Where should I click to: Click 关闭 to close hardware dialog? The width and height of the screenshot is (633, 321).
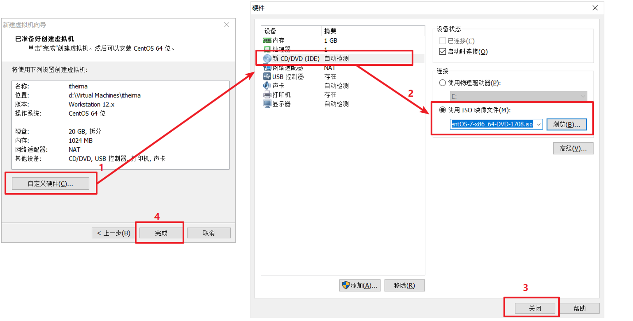(x=535, y=308)
